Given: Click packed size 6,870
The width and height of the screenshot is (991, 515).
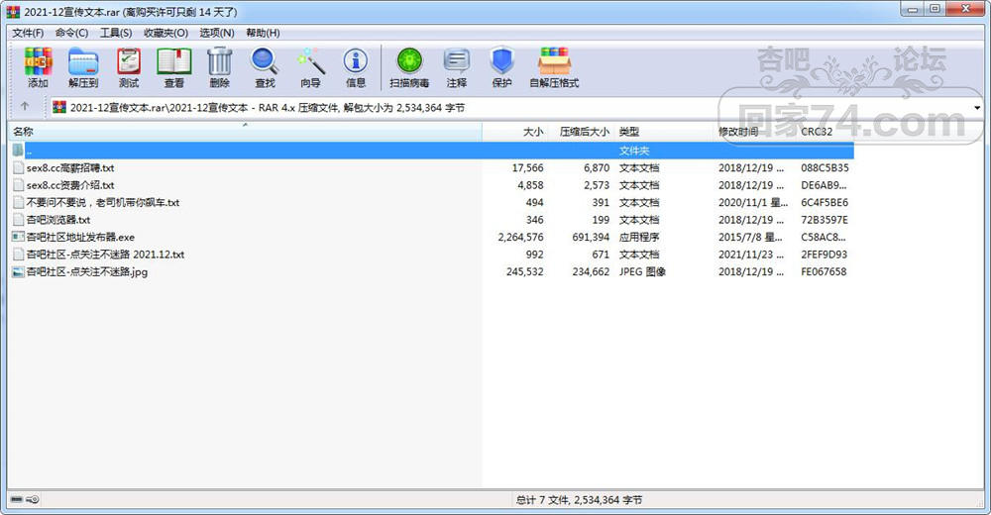Looking at the screenshot, I should click(597, 167).
